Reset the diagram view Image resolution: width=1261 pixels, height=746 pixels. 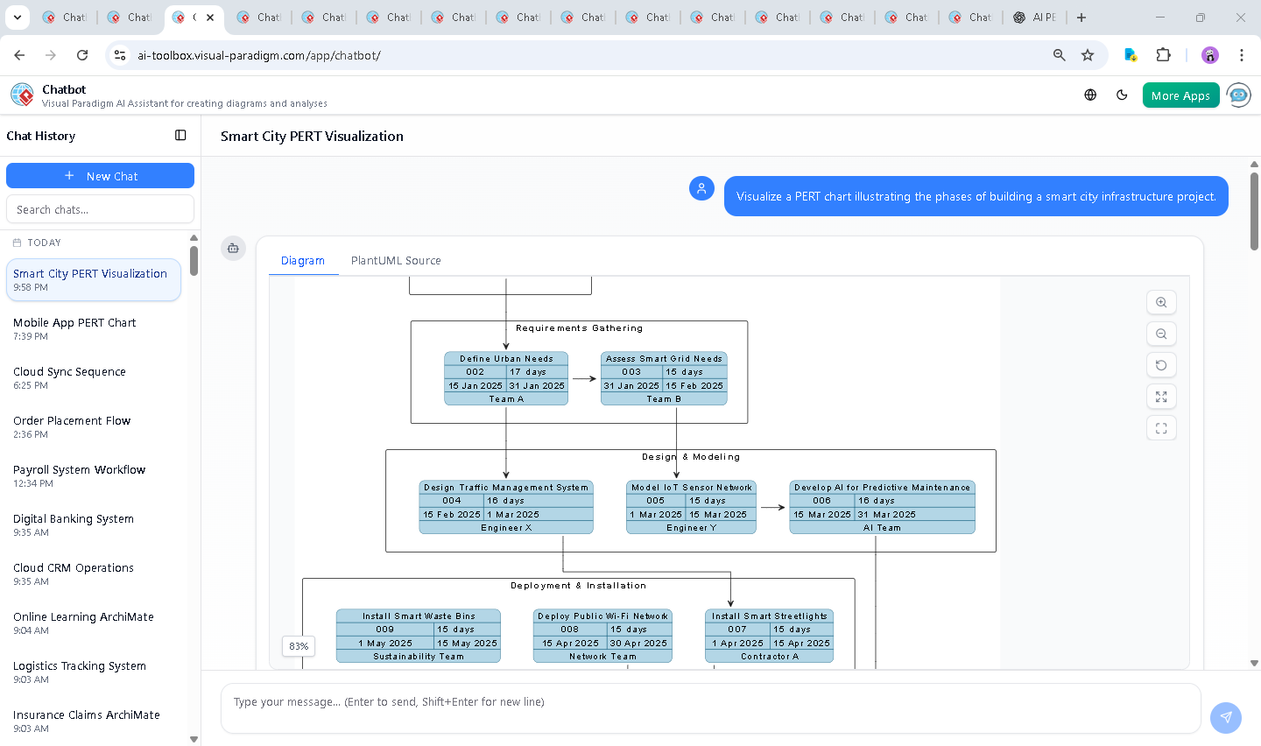point(1161,365)
